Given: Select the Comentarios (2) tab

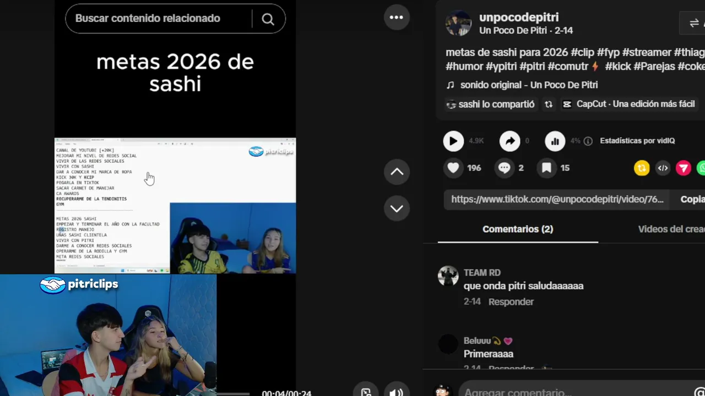Looking at the screenshot, I should pos(518,229).
